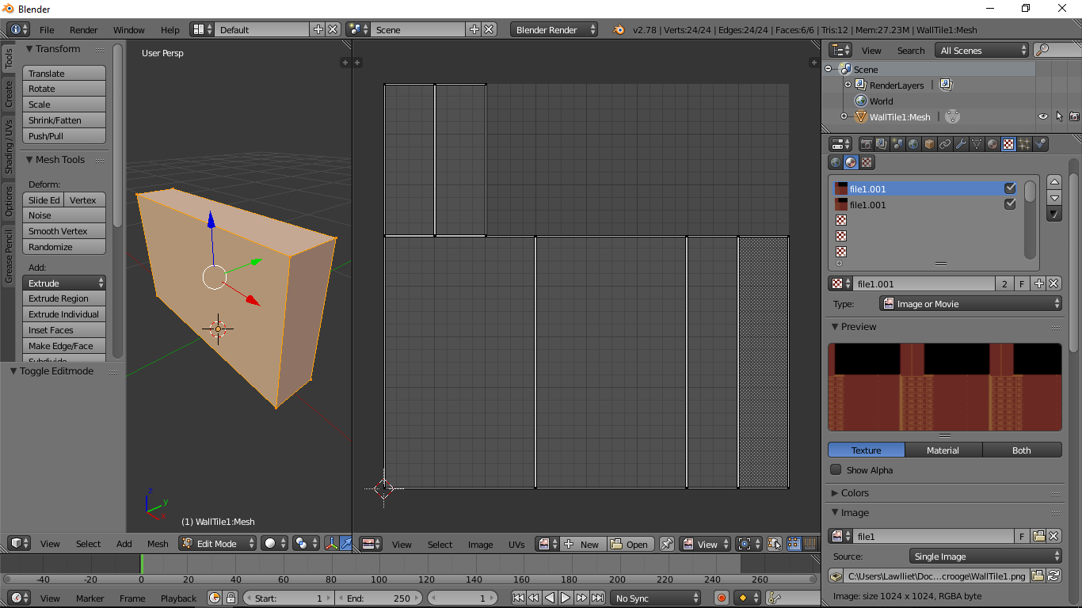The height and width of the screenshot is (608, 1082).
Task: Switch to the Shading / UVs tab
Action: [9, 146]
